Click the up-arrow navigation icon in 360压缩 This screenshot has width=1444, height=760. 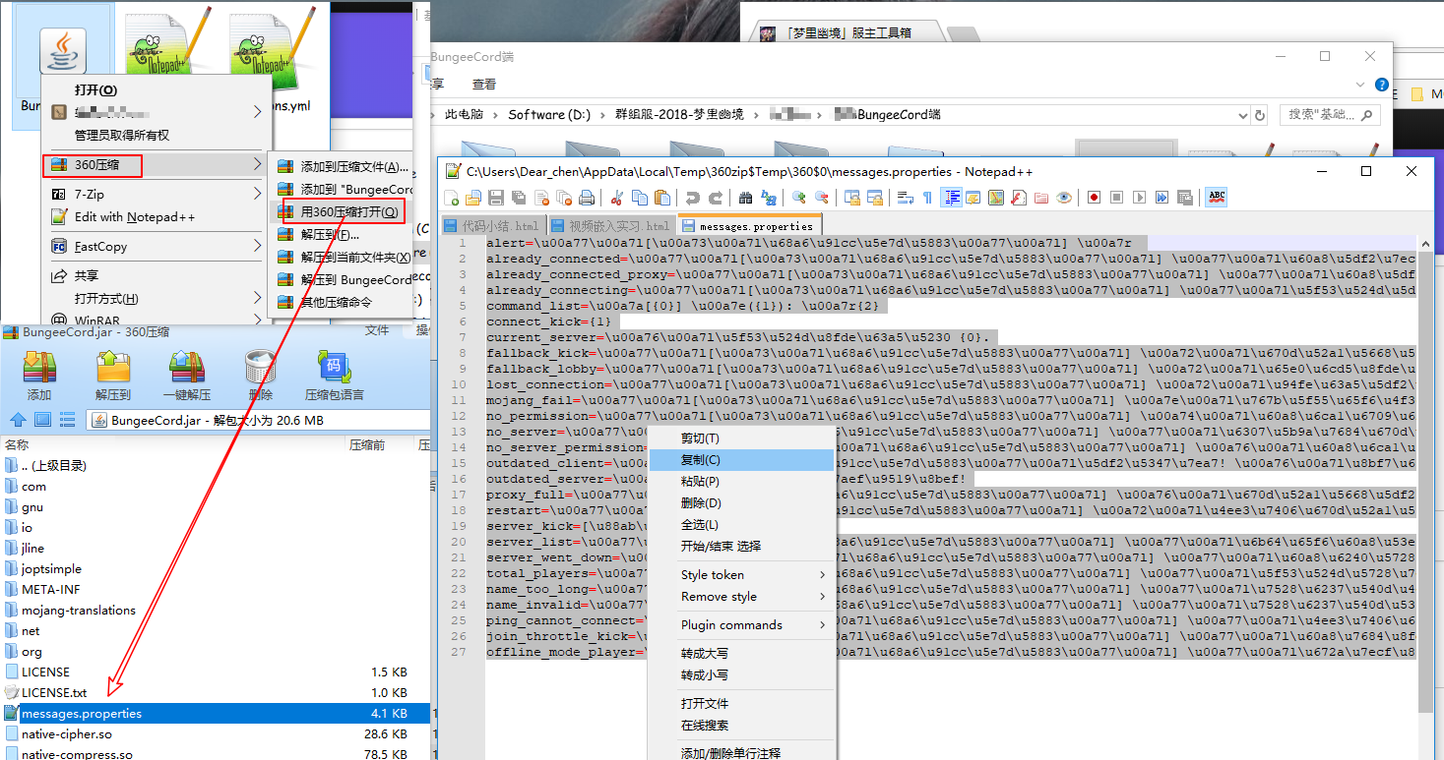tap(17, 420)
